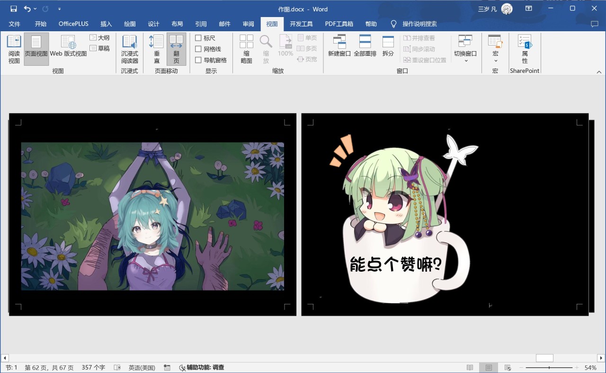This screenshot has height=373, width=606.
Task: Zoom document to 100%
Action: [285, 47]
